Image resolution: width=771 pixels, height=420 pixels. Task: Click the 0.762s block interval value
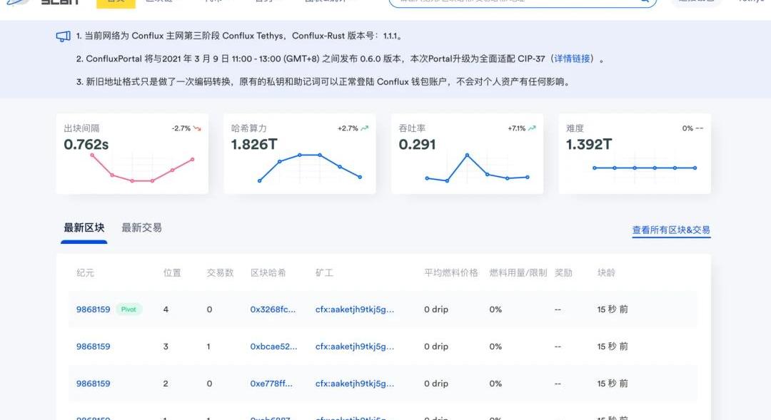pyautogui.click(x=86, y=145)
